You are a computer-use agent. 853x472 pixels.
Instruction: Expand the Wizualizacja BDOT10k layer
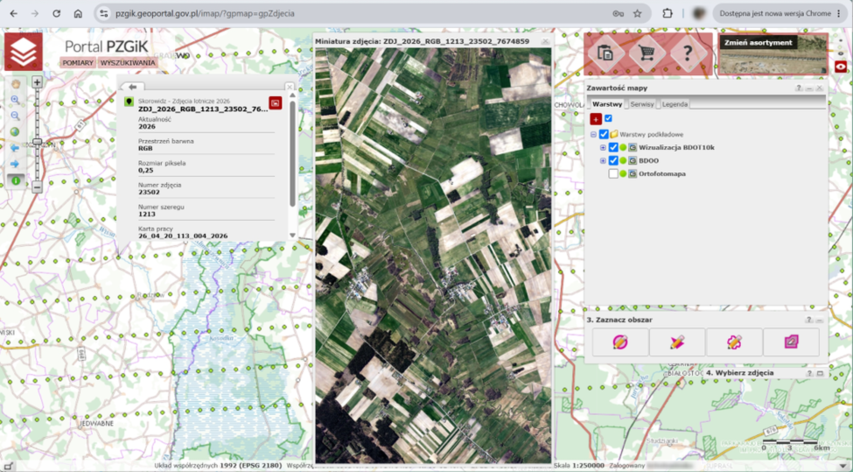pos(603,147)
